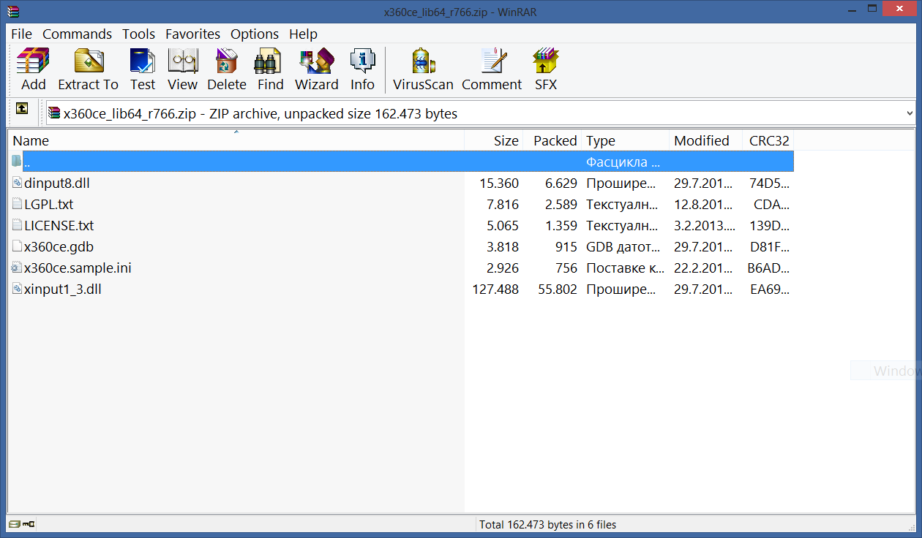Run Test on the archive
Image resolution: width=922 pixels, height=538 pixels.
click(143, 70)
